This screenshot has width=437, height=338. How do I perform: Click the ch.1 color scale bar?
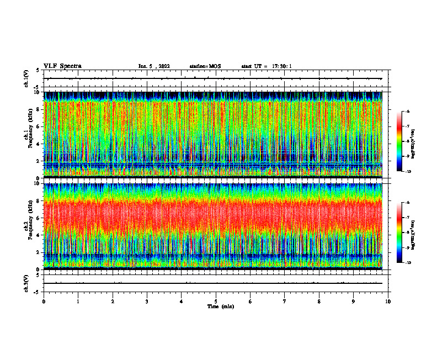(399, 141)
